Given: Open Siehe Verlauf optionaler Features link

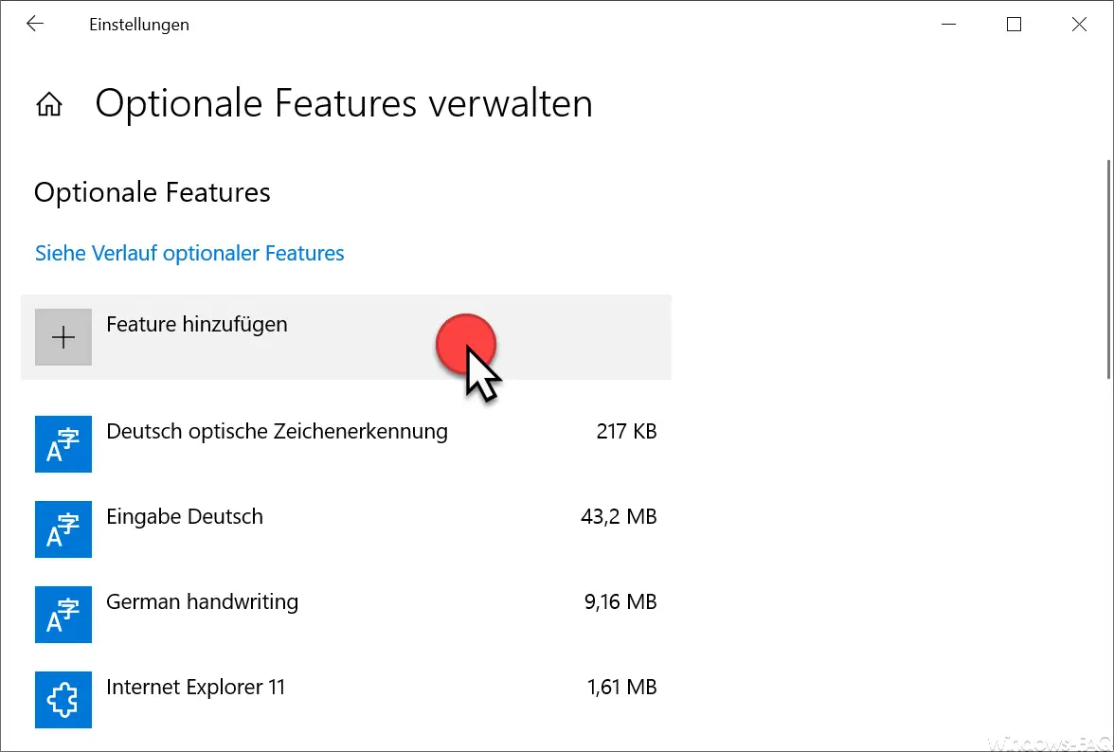Looking at the screenshot, I should [x=189, y=254].
